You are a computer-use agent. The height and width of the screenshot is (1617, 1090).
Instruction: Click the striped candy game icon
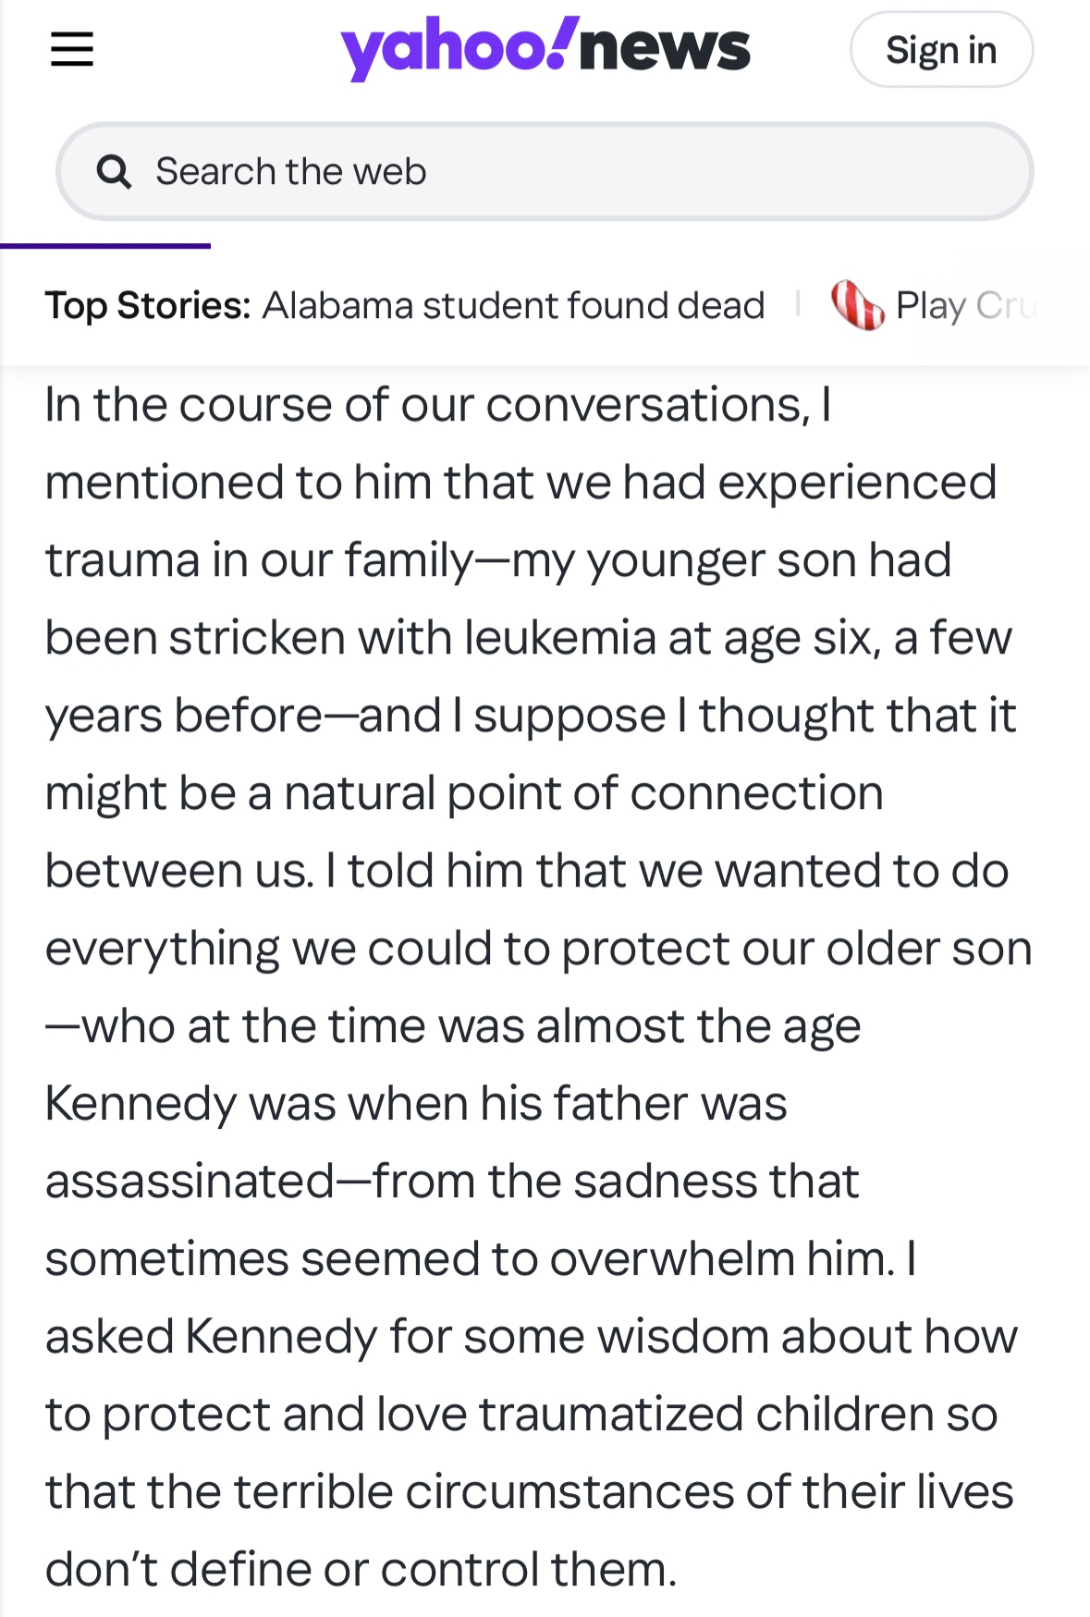[x=856, y=305]
